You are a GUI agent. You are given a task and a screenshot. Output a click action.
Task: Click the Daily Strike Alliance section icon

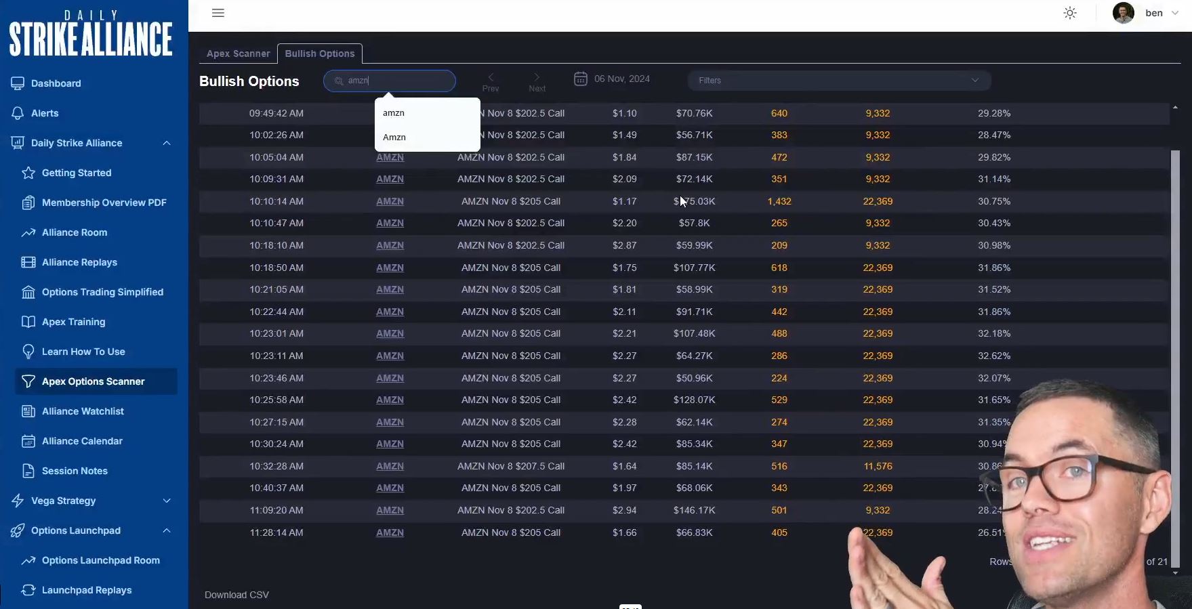pyautogui.click(x=18, y=143)
